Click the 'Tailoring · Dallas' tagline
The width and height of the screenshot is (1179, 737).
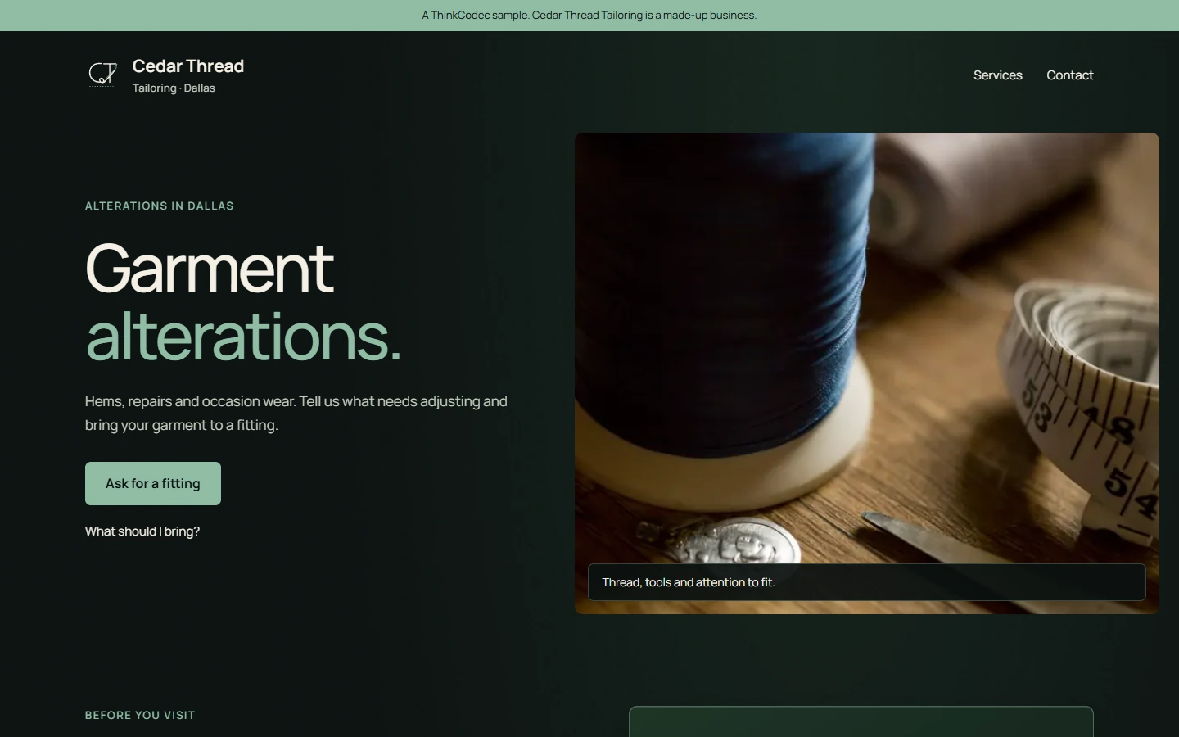point(174,88)
